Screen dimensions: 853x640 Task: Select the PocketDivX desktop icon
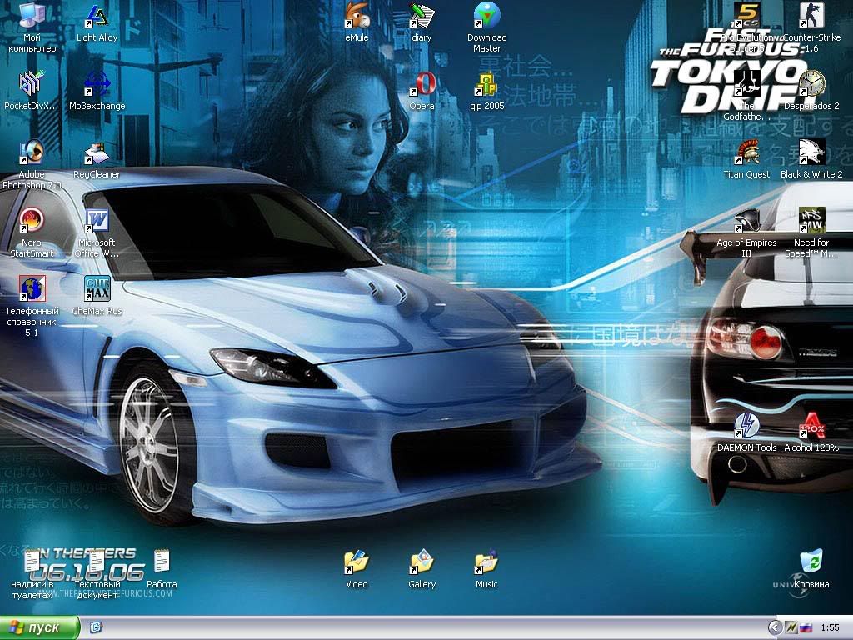tap(32, 84)
